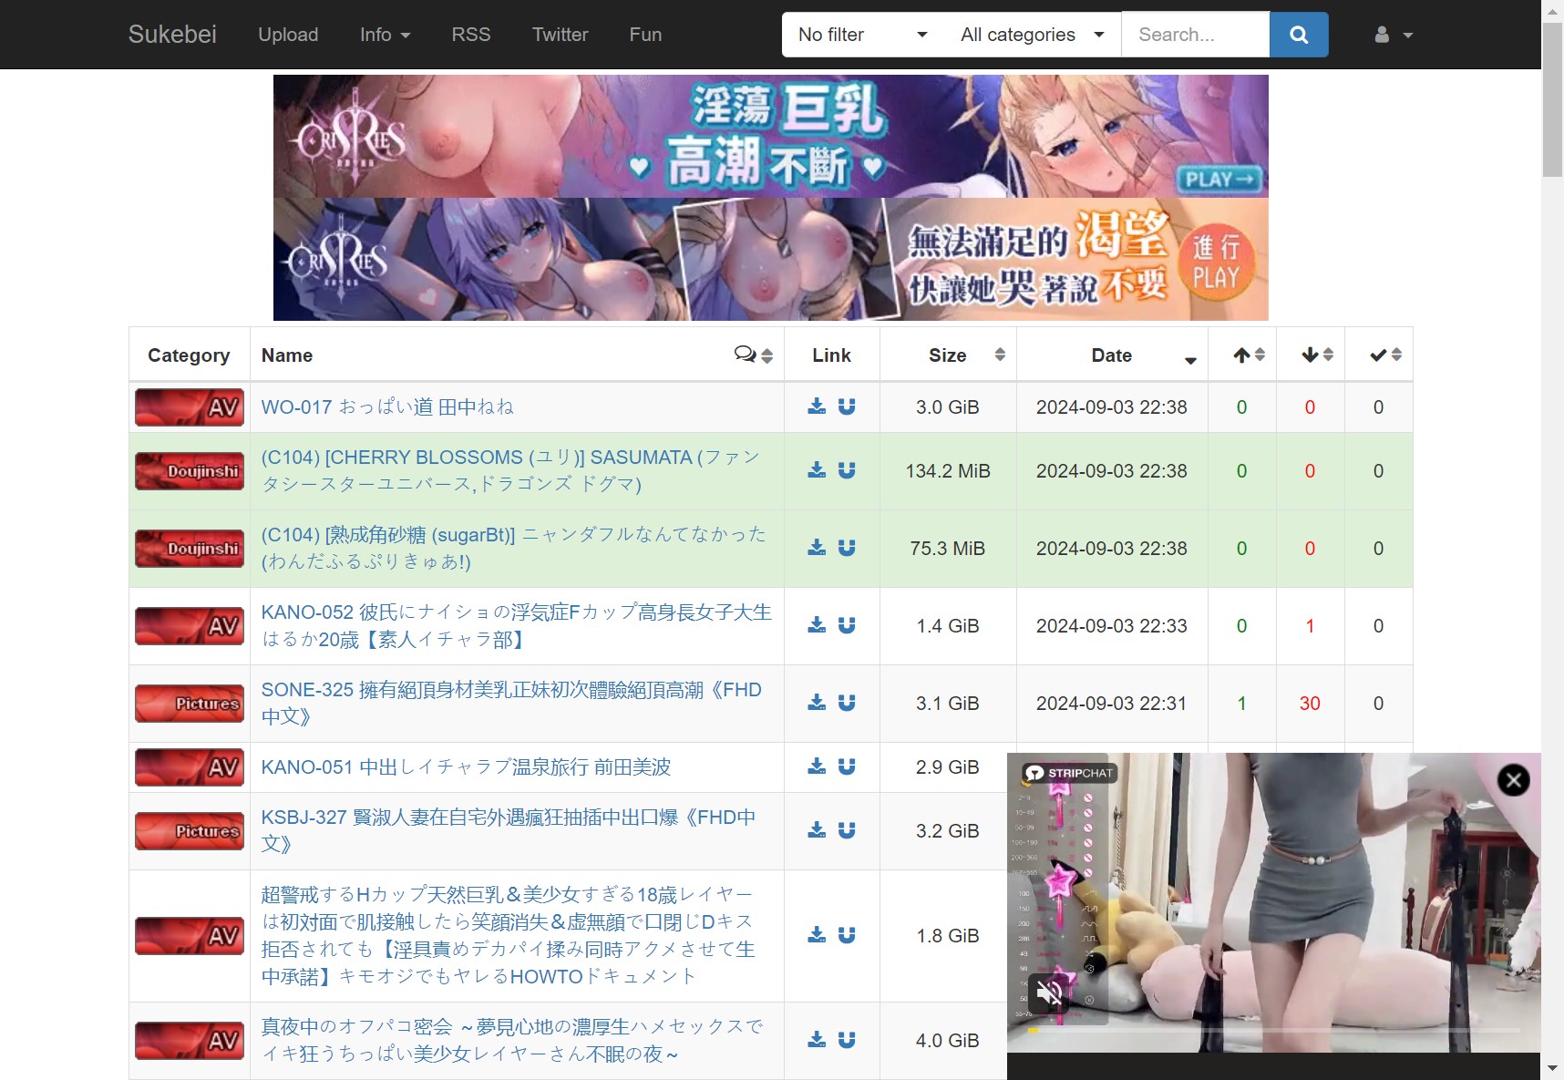Open the No filter dropdown
The image size is (1564, 1080).
click(x=861, y=35)
